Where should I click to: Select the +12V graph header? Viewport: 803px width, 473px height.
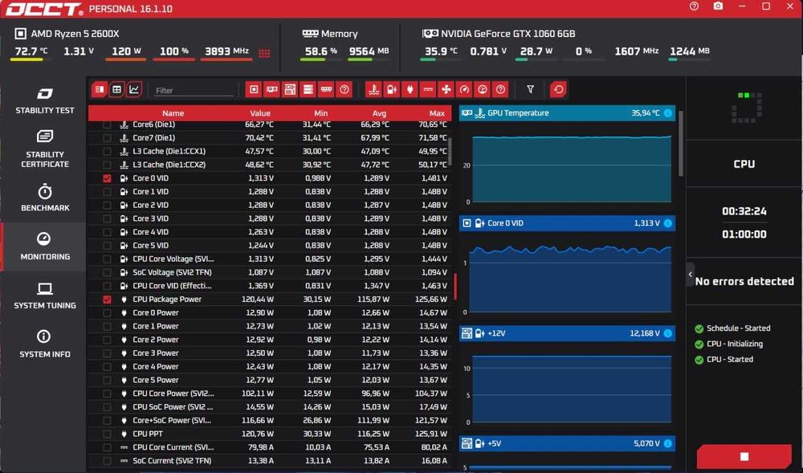point(567,333)
